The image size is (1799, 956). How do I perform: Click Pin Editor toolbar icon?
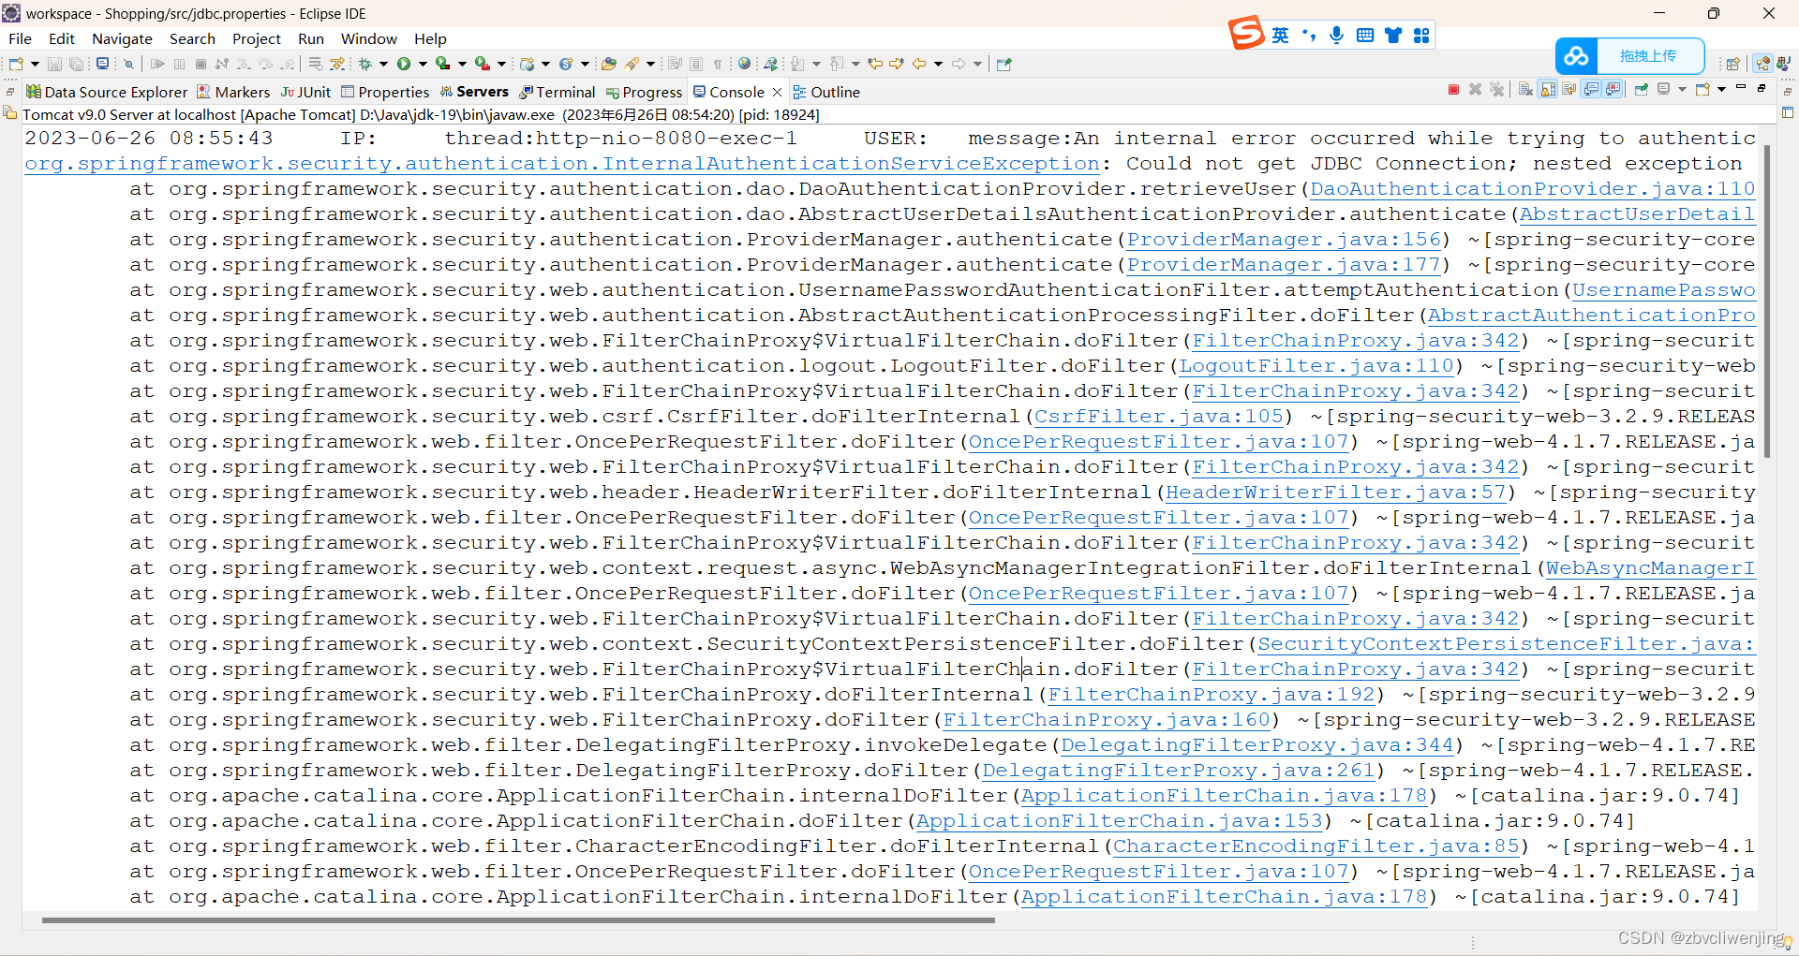click(1004, 64)
